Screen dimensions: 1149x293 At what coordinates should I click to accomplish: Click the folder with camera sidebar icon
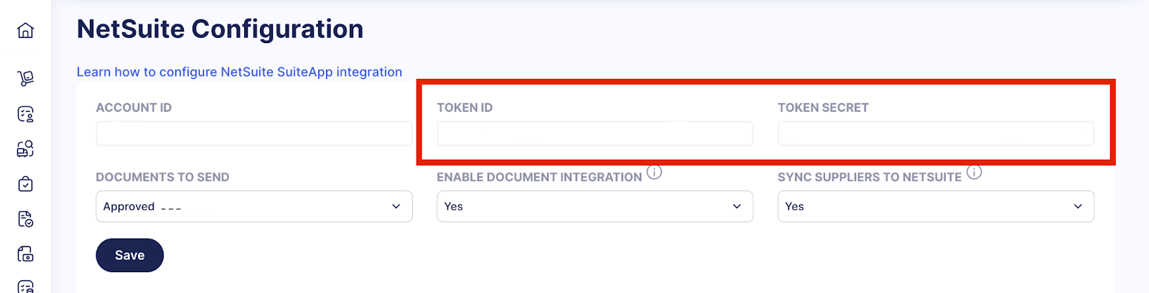click(25, 254)
